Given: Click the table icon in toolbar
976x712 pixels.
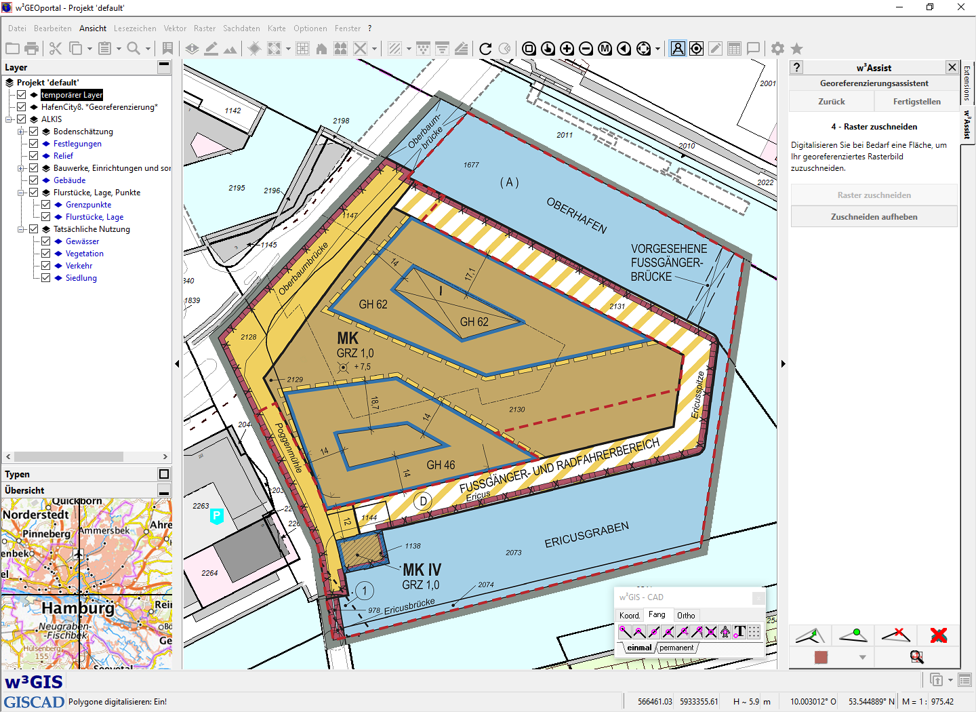Looking at the screenshot, I should point(734,48).
